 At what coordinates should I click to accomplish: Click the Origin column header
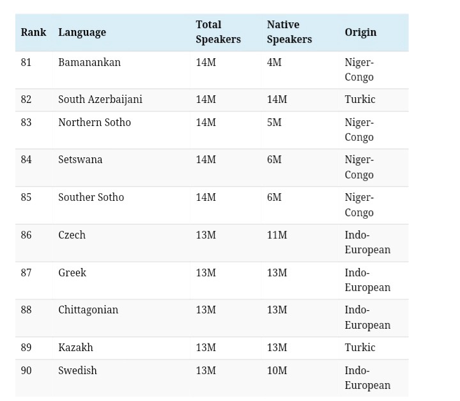(x=360, y=33)
